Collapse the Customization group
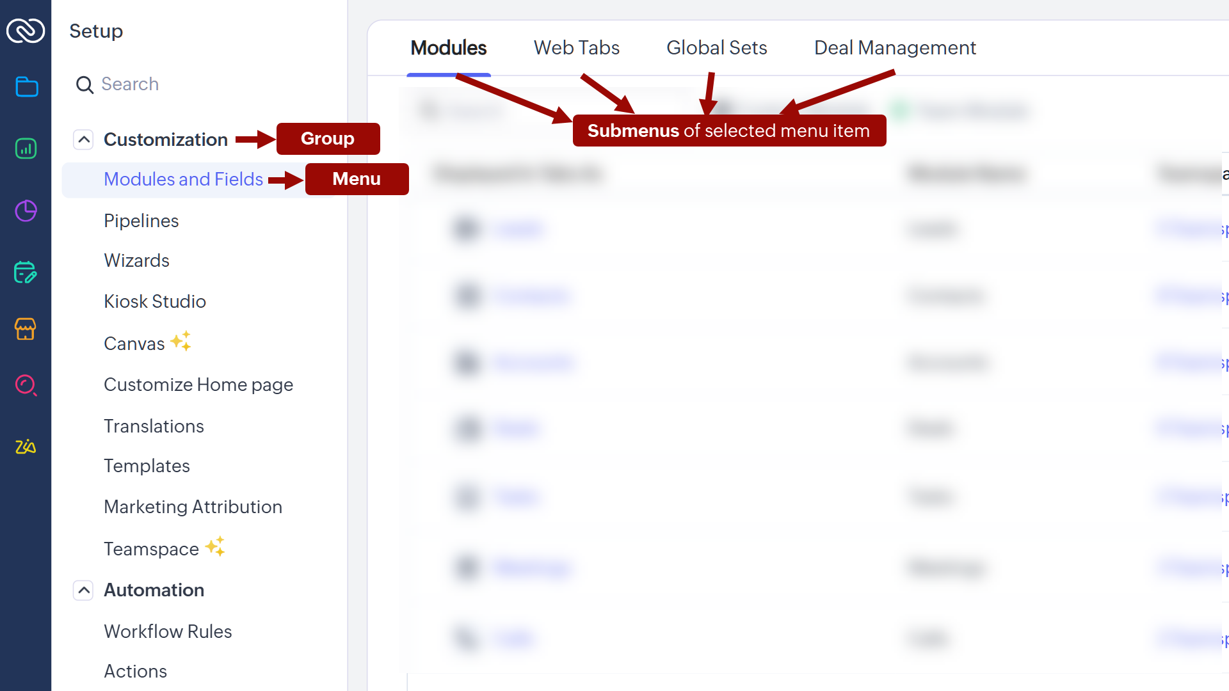The width and height of the screenshot is (1229, 691). click(83, 139)
